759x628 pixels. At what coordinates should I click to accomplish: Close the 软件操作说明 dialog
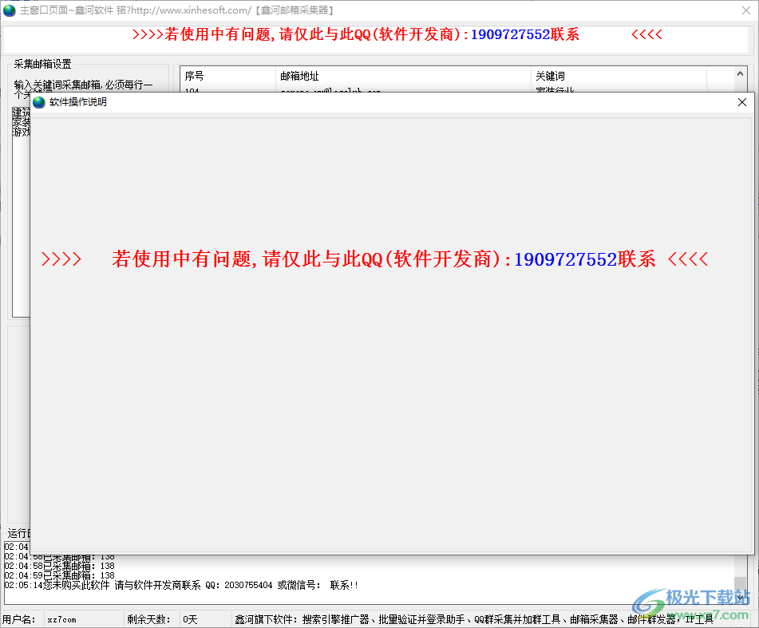(741, 102)
